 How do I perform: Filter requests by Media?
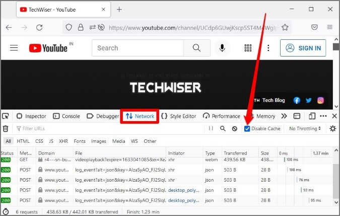[x=118, y=141]
